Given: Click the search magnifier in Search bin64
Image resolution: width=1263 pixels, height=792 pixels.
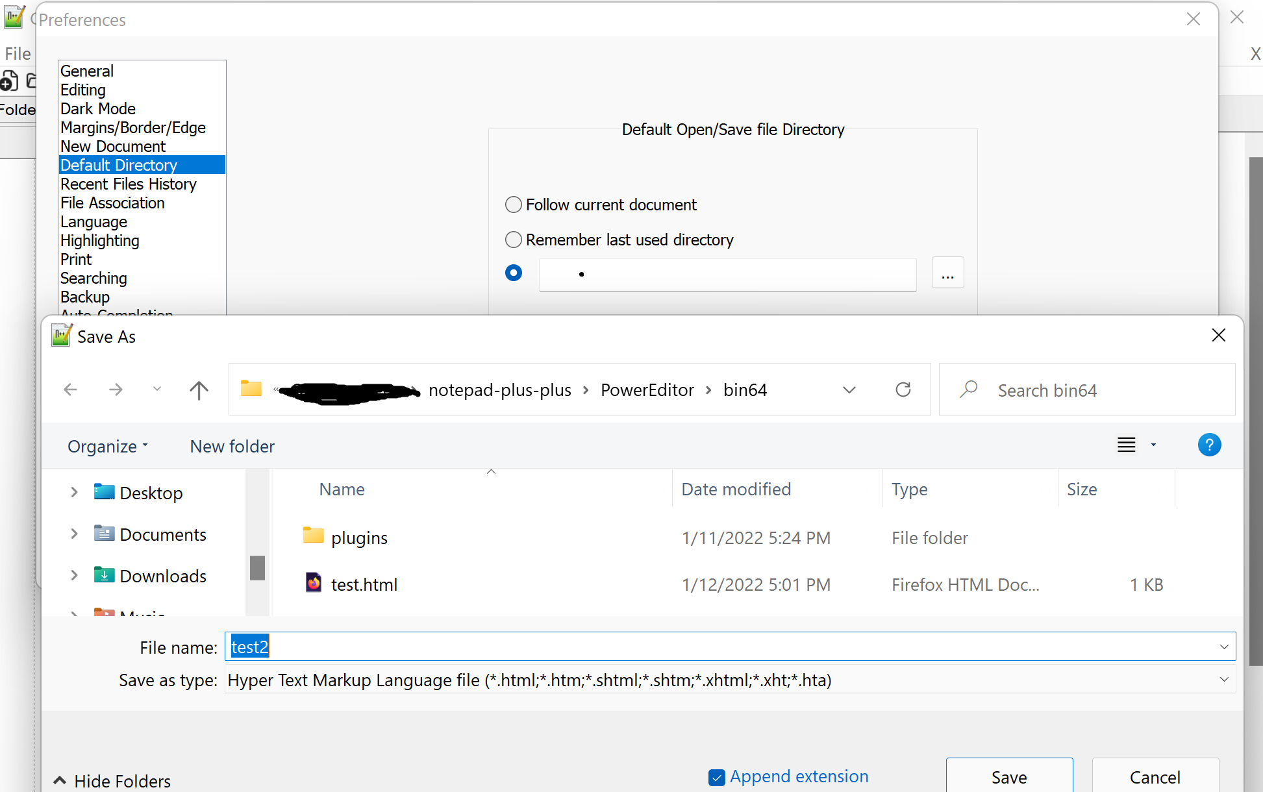Looking at the screenshot, I should [x=968, y=390].
